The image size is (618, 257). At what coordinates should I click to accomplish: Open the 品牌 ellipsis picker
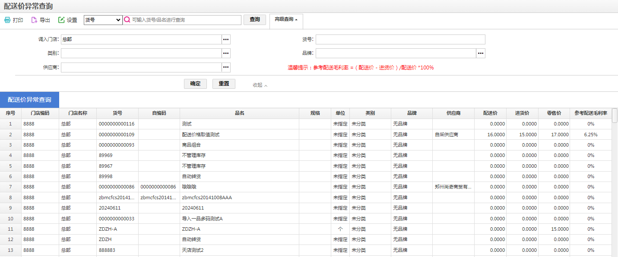(481, 53)
